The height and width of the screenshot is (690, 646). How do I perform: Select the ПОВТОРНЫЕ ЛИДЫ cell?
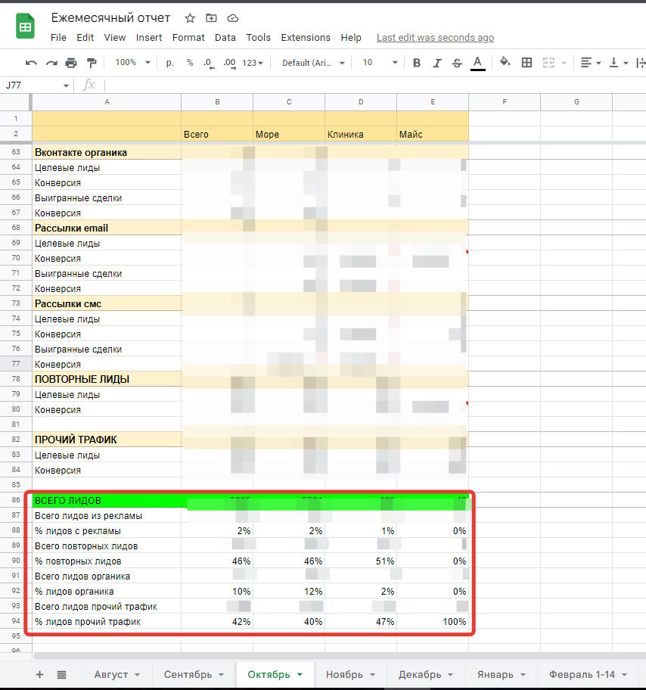click(x=107, y=379)
